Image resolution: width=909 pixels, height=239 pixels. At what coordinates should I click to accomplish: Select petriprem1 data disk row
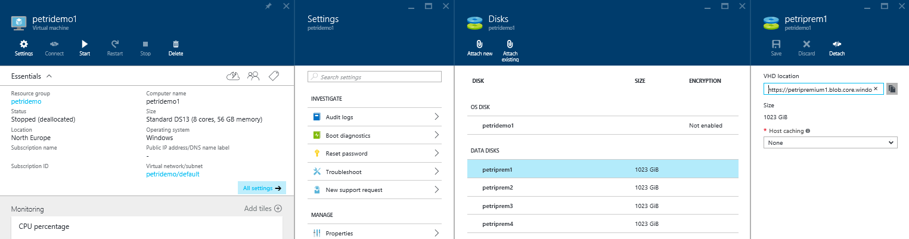603,169
